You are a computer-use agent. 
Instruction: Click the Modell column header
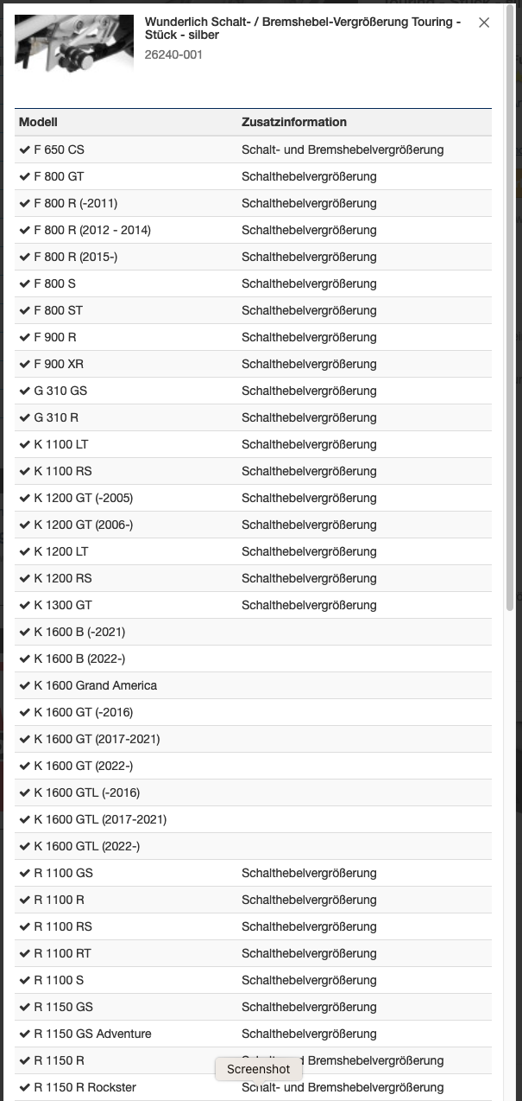(38, 122)
